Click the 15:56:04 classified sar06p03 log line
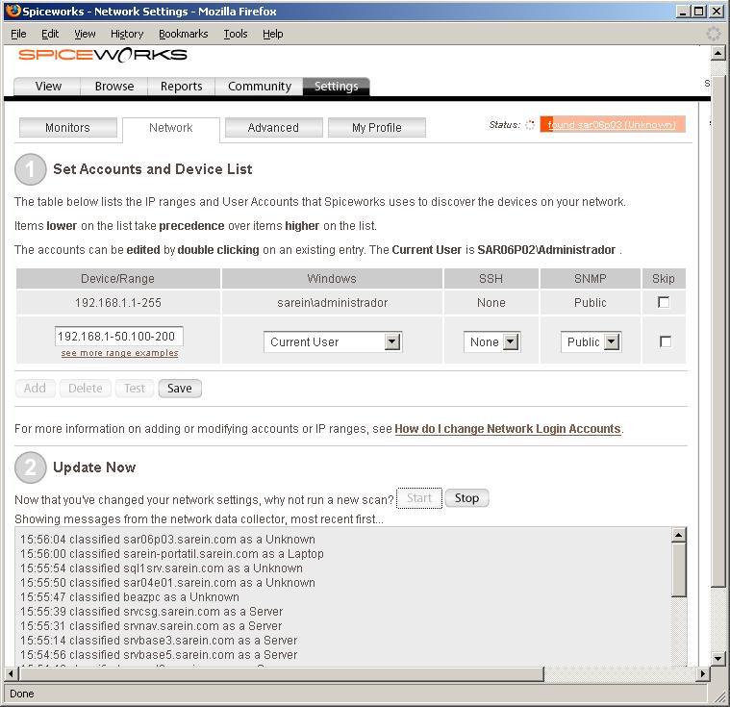This screenshot has height=707, width=730. pos(167,540)
